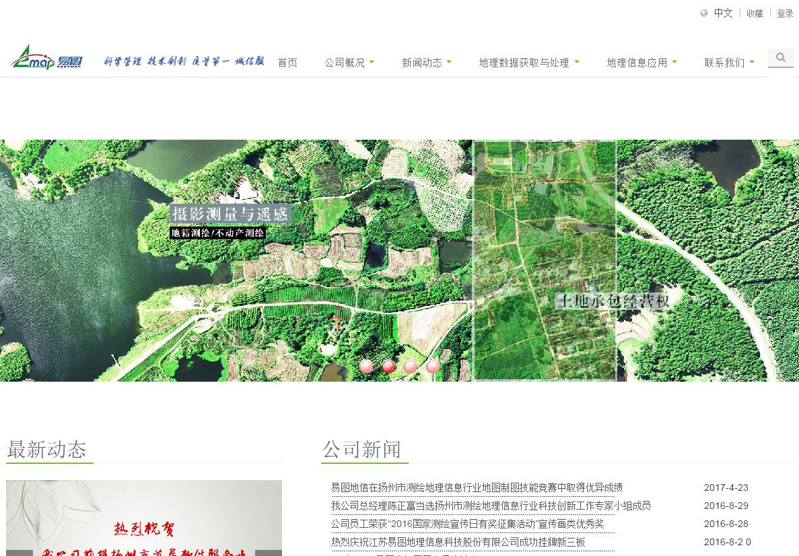Select the third carousel slide dot
Screen dimensions: 799x556
click(410, 366)
